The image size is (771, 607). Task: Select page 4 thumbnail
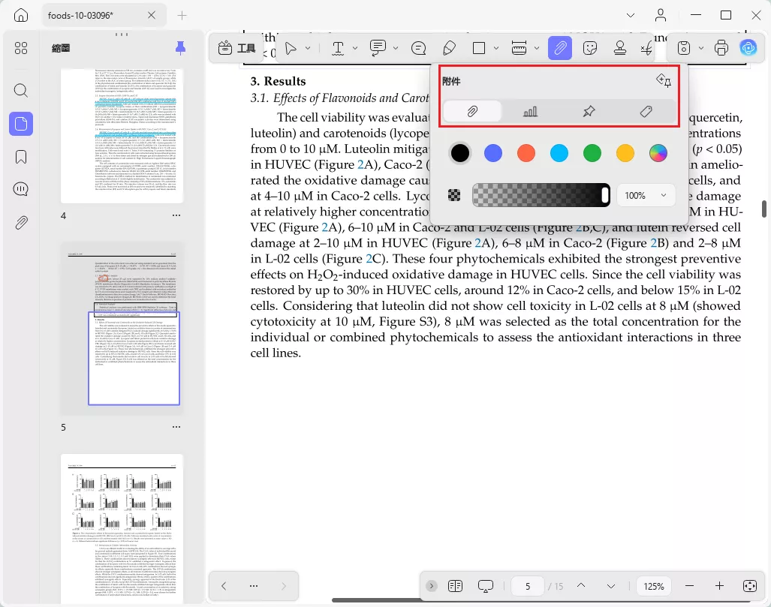click(x=122, y=136)
